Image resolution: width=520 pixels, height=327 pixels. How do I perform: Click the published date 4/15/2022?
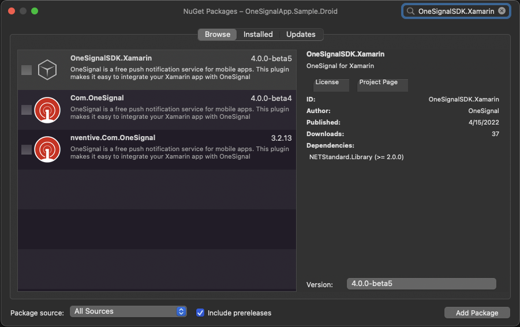(x=484, y=122)
